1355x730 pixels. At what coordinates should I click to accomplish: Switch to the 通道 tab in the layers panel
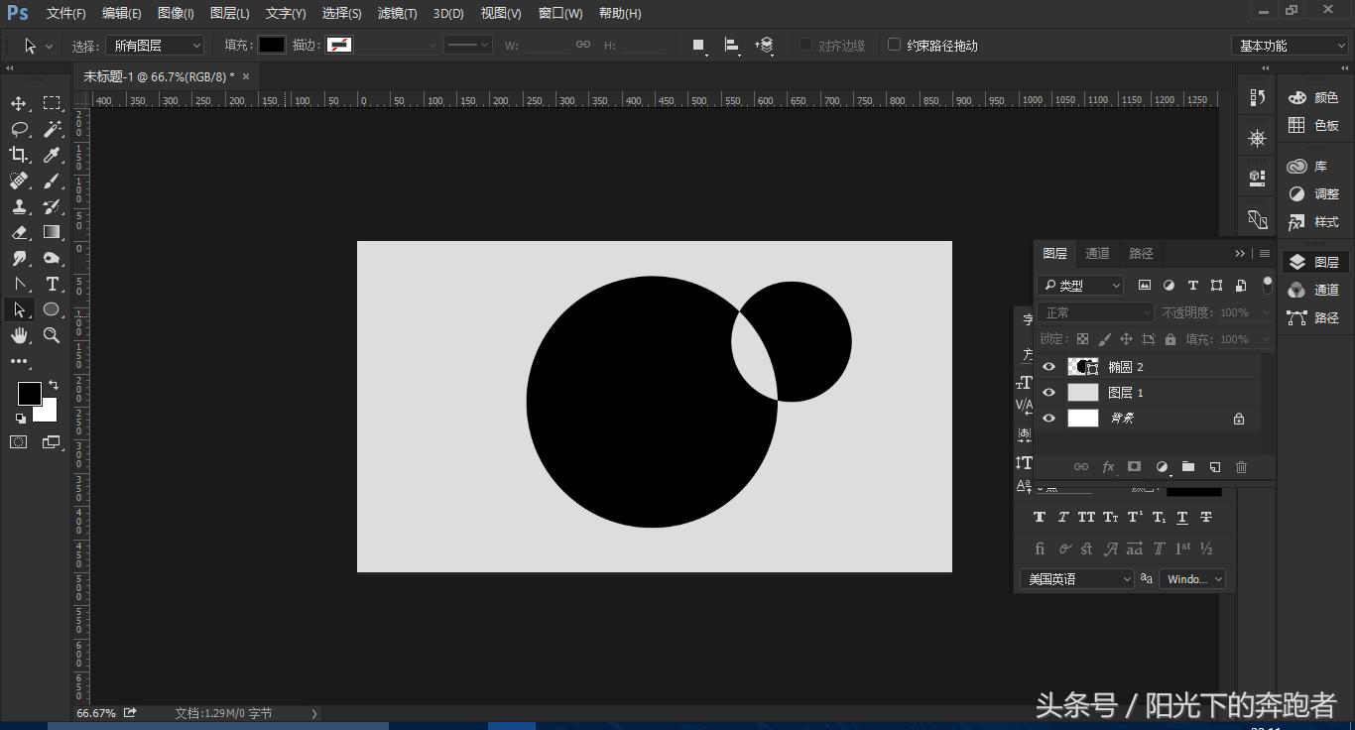1097,254
